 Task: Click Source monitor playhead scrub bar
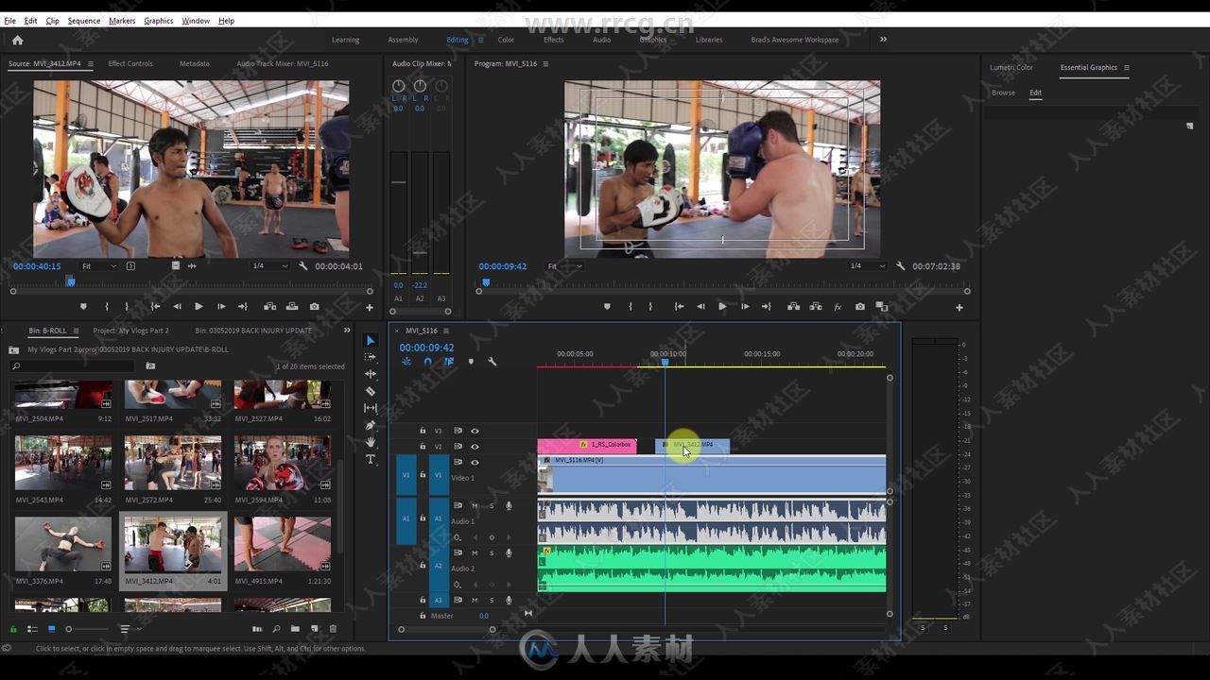coord(189,281)
